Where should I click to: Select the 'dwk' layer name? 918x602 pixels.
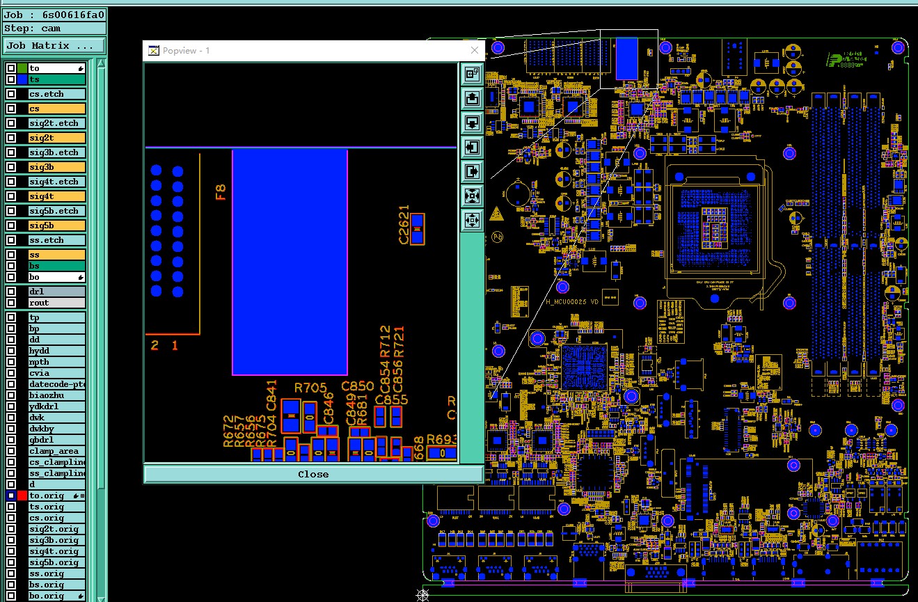coord(57,418)
